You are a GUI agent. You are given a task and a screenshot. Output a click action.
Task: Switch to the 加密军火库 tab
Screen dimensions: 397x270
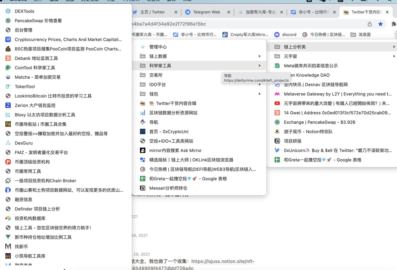[260, 12]
